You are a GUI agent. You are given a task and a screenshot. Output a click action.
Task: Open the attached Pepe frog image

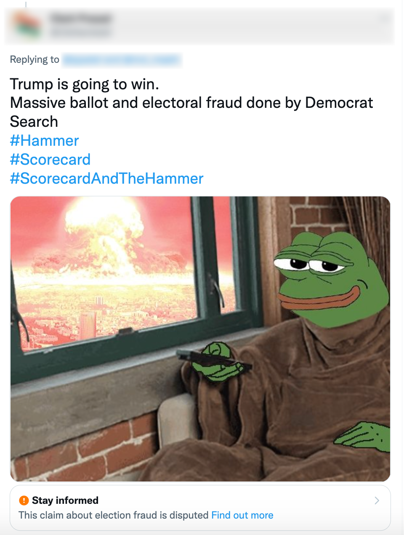pos(200,339)
